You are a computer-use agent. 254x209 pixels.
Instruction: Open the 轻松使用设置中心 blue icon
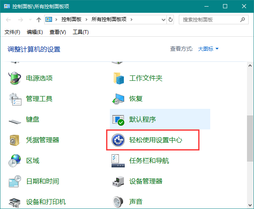pyautogui.click(x=118, y=140)
